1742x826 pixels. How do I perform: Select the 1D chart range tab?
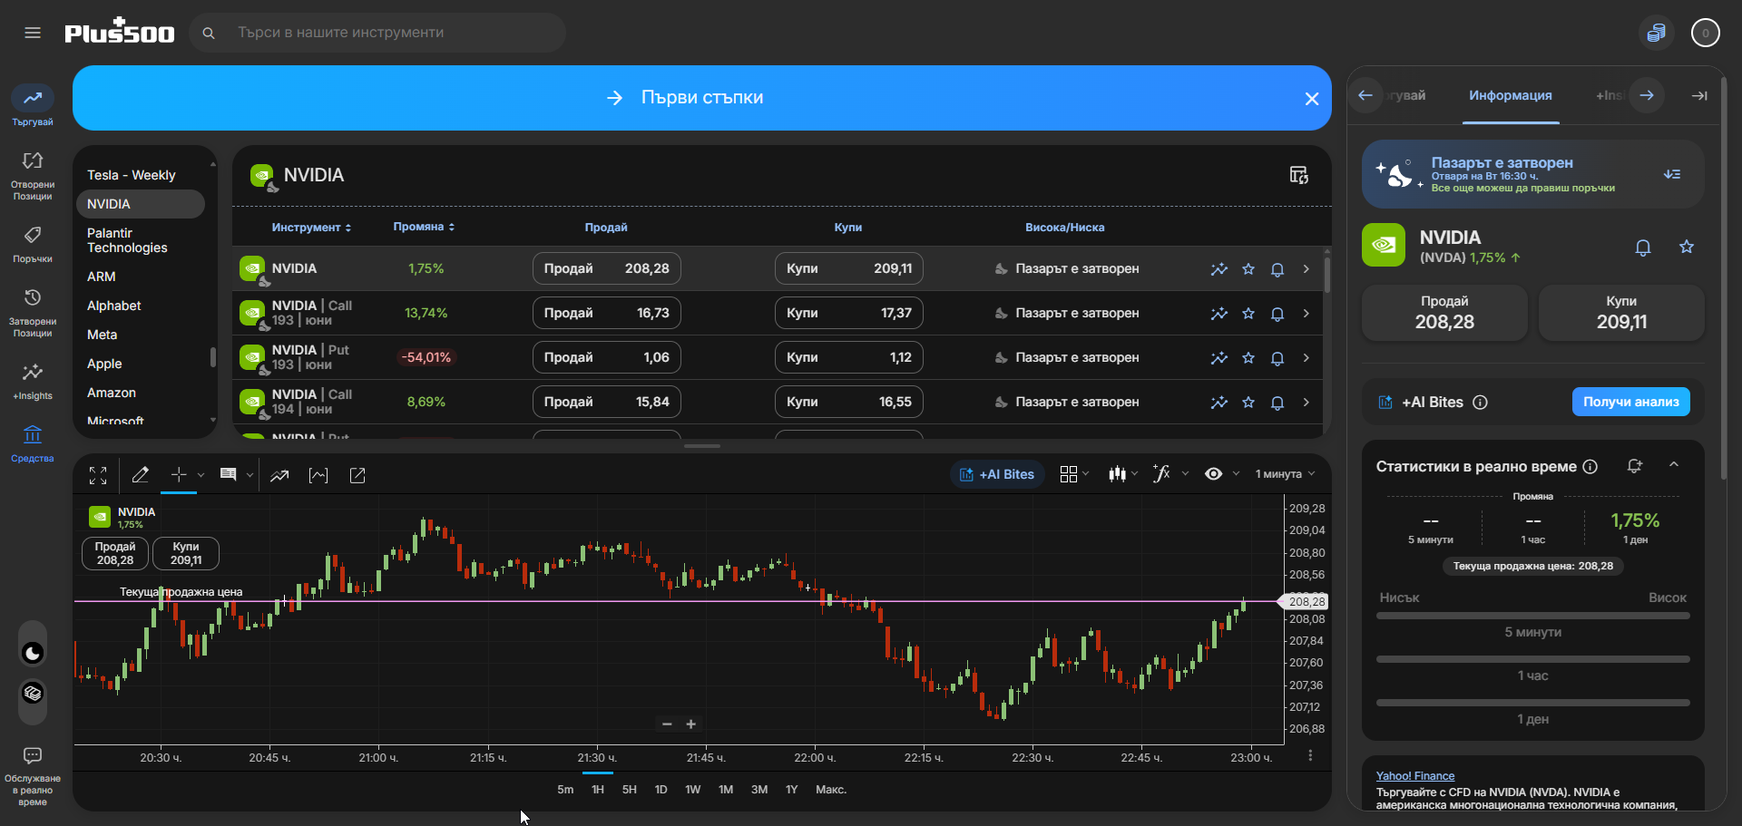pos(661,790)
